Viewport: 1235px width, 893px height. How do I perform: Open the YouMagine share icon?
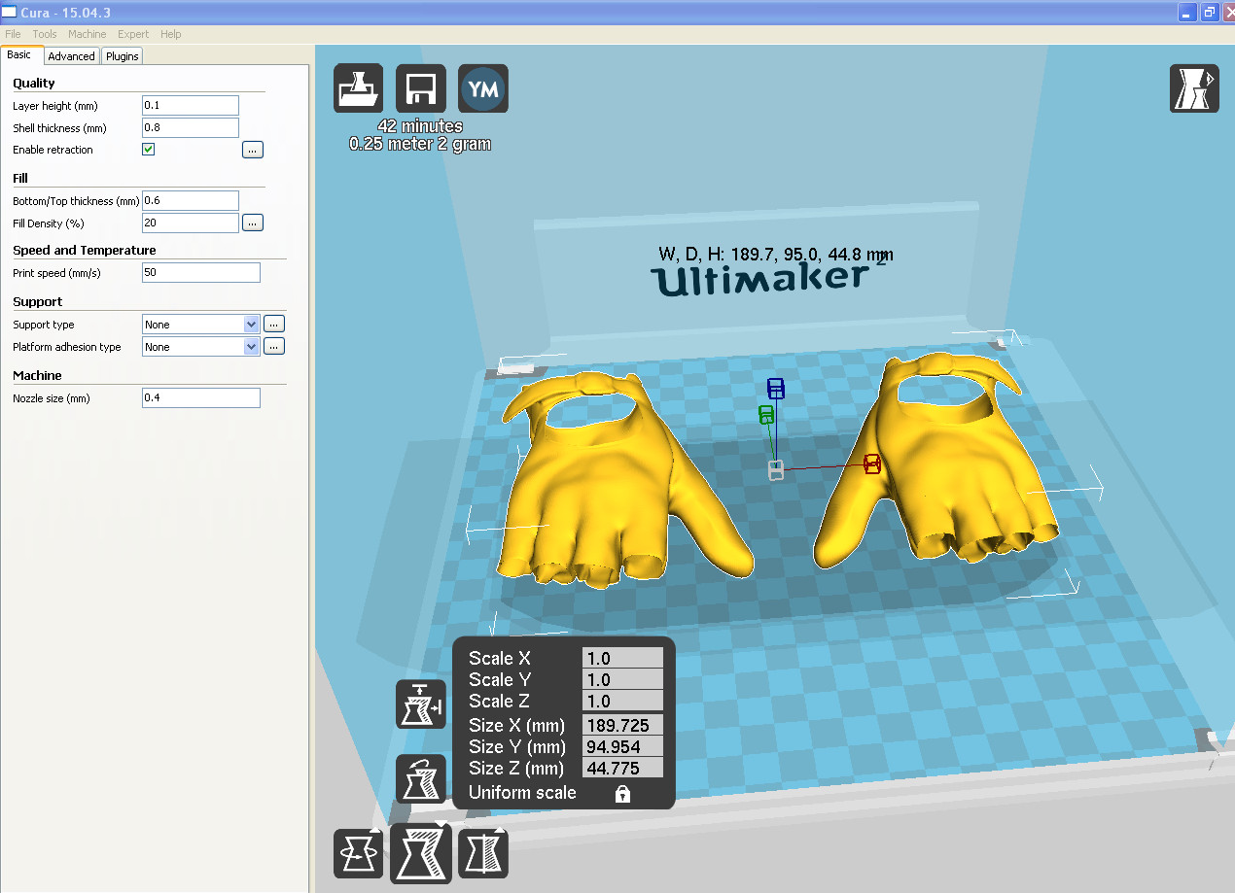(483, 89)
